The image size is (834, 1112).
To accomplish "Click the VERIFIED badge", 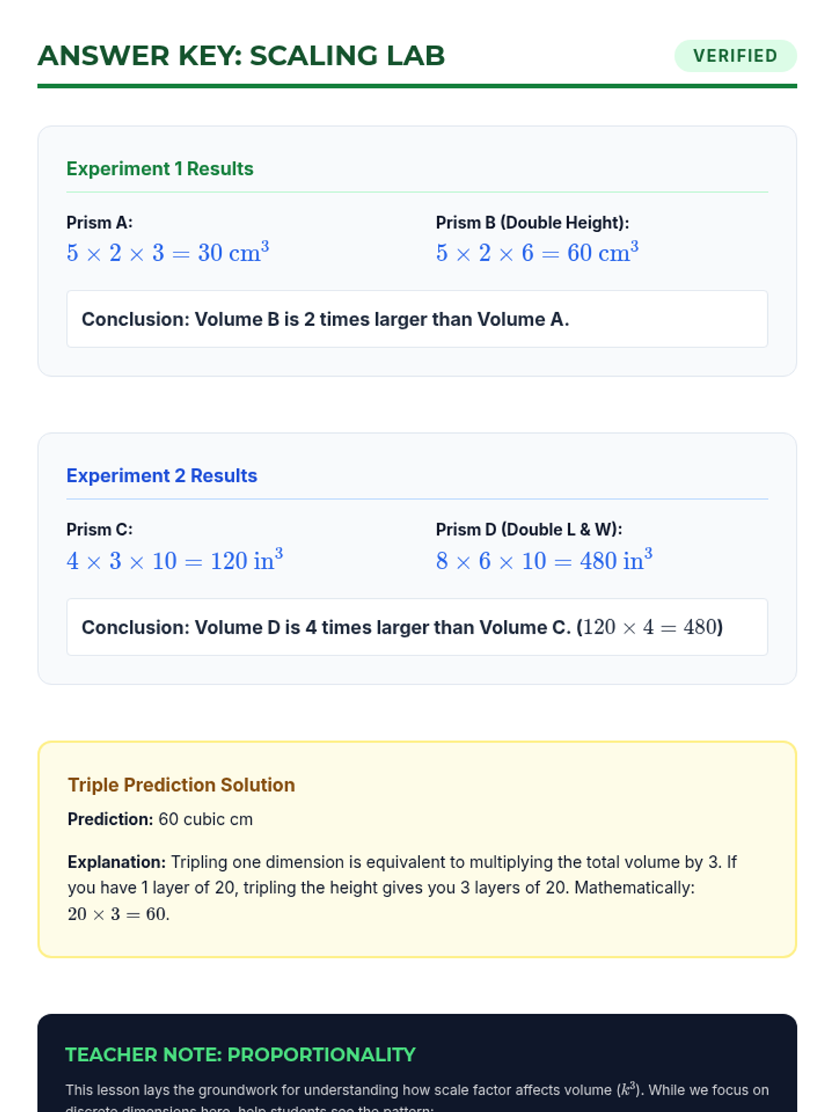I will tap(735, 56).
